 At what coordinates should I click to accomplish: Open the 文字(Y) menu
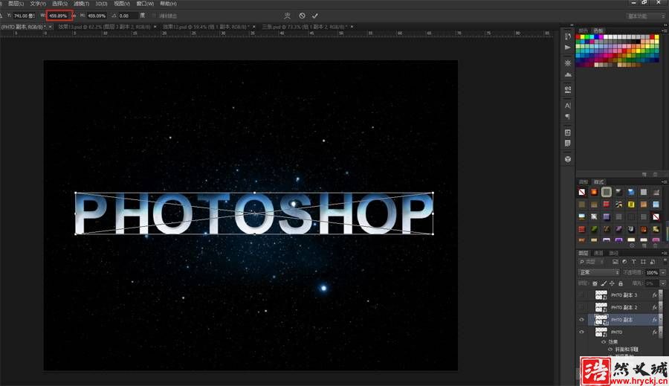coord(38,4)
